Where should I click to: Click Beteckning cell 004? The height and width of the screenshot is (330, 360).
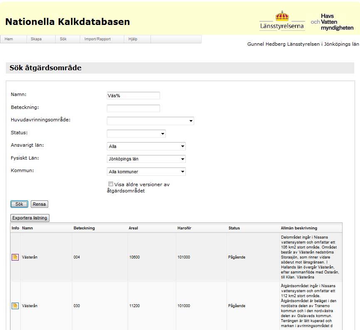[x=76, y=257]
